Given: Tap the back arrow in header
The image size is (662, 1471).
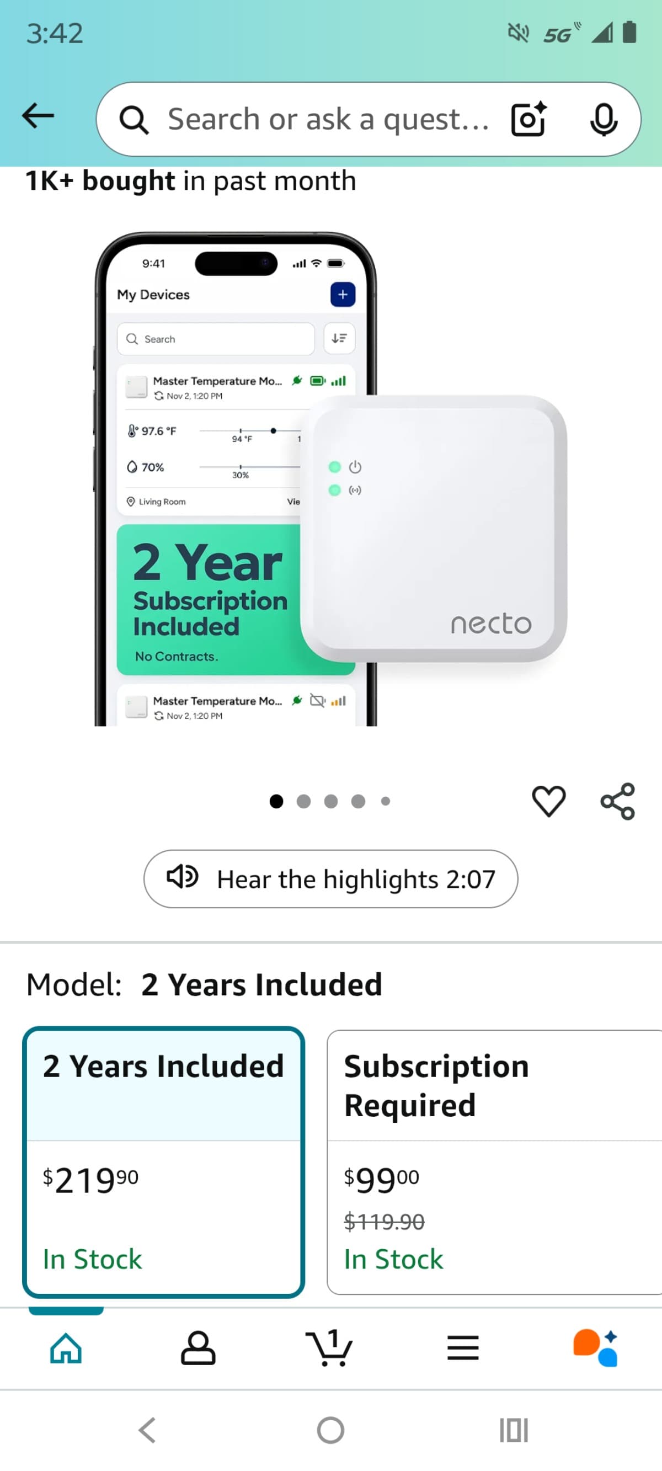Looking at the screenshot, I should tap(38, 117).
